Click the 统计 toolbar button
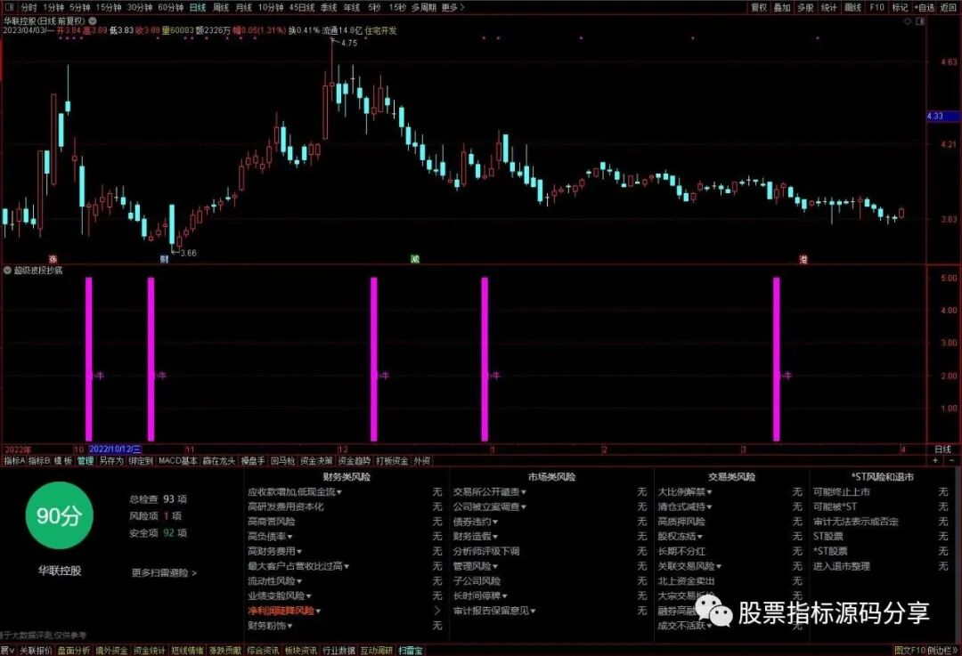This screenshot has height=656, width=962. pos(829,7)
